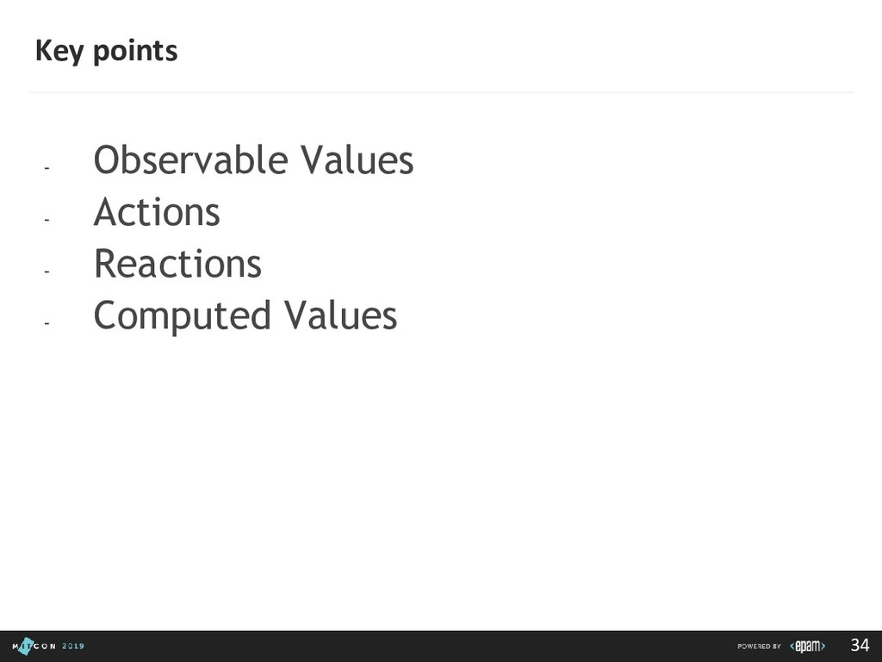Click the EPAM logo
882x662 pixels.
point(807,646)
